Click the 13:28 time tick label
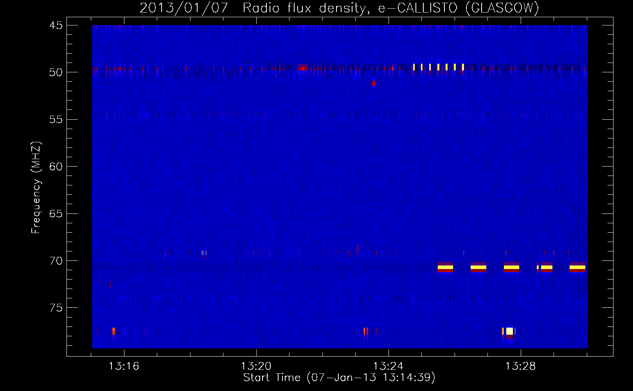Viewport: 633px width, 391px height. click(x=521, y=366)
